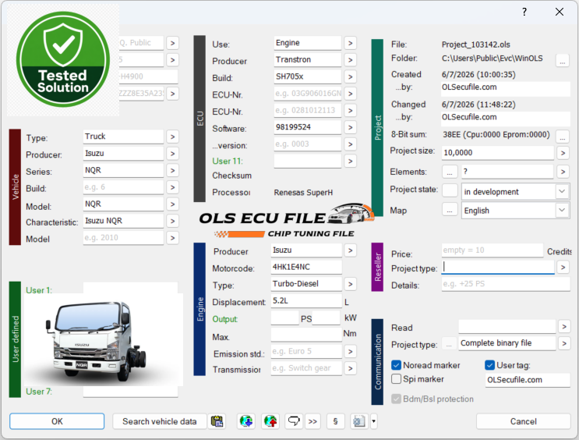The height and width of the screenshot is (440, 579).
Task: Click arrow next to vehicle Producer Isuzu
Action: (x=172, y=154)
